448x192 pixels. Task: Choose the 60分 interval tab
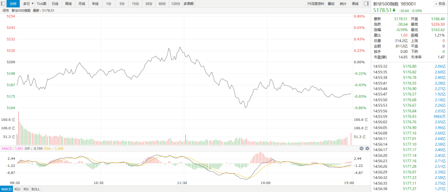(162, 3)
